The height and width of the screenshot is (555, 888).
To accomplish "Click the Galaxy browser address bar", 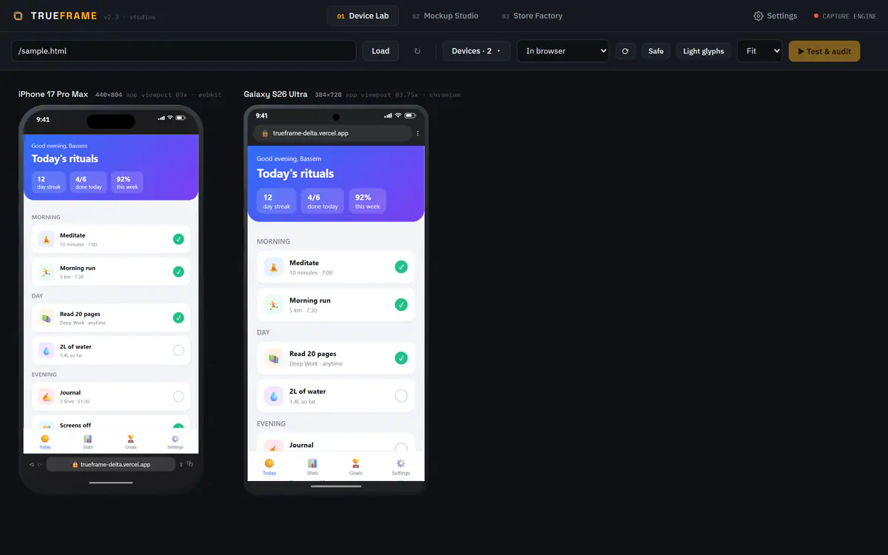I will pos(332,133).
